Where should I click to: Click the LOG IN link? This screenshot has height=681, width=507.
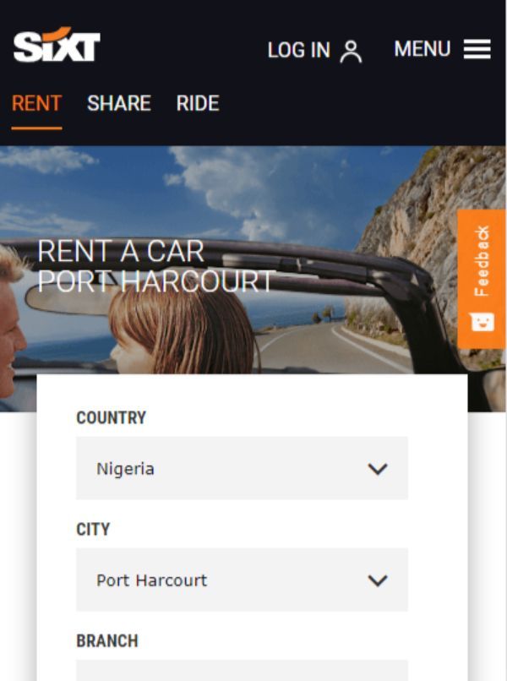click(299, 50)
